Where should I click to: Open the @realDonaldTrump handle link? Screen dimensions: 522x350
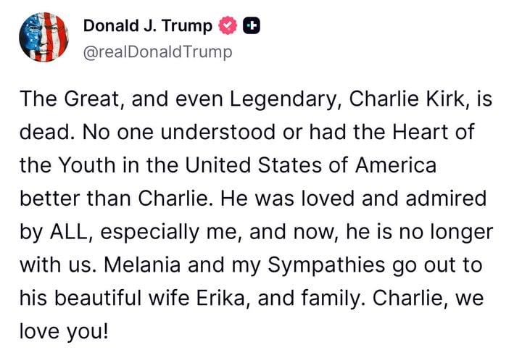pos(157,52)
